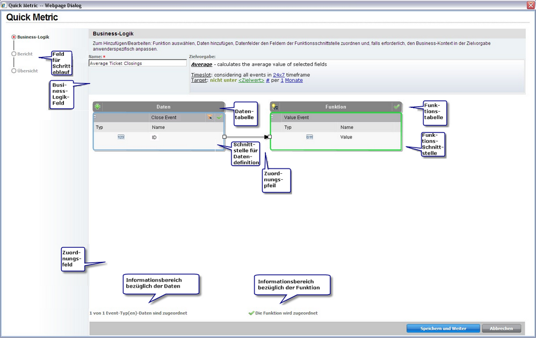Image resolution: width=536 pixels, height=338 pixels.
Task: Click the green add icon in Daten header
Action: coord(98,107)
